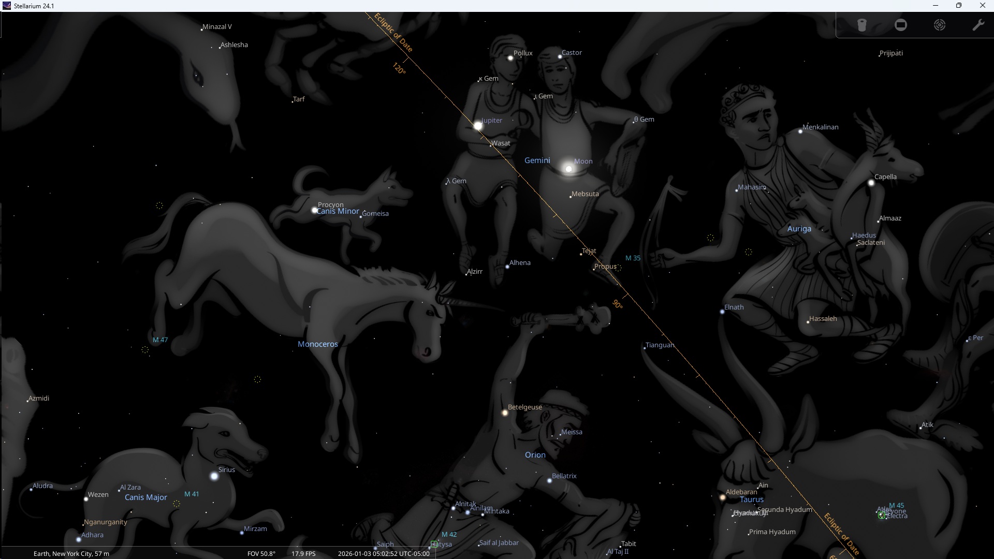
Task: Click the Stellarium app icon in title bar
Action: click(x=7, y=6)
